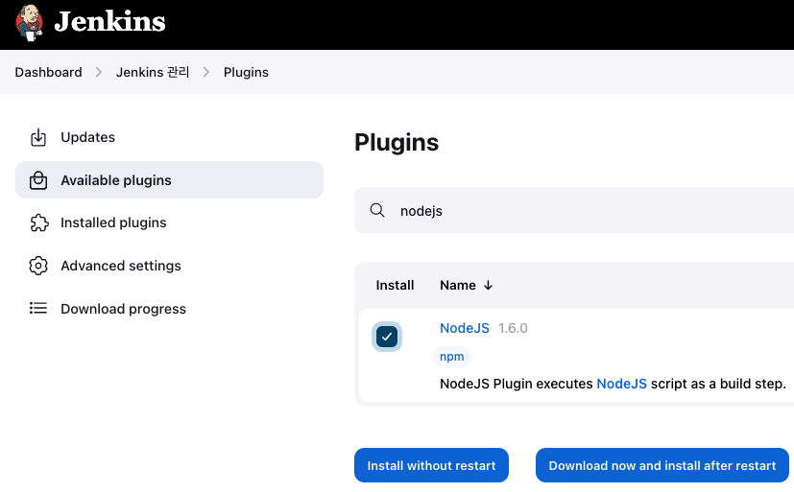Click the Install column header

click(395, 285)
